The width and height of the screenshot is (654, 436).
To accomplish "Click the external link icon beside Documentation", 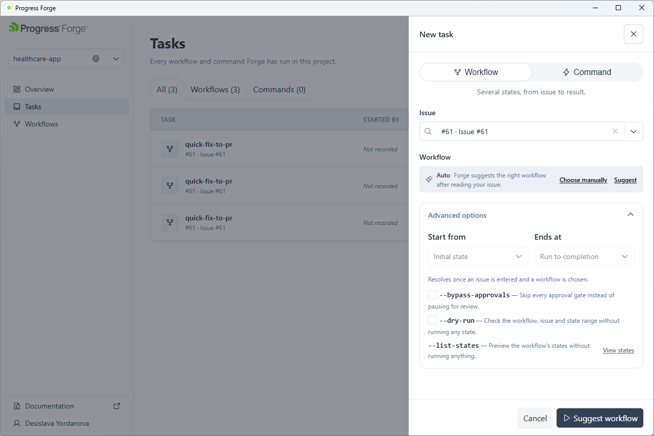I will (117, 406).
